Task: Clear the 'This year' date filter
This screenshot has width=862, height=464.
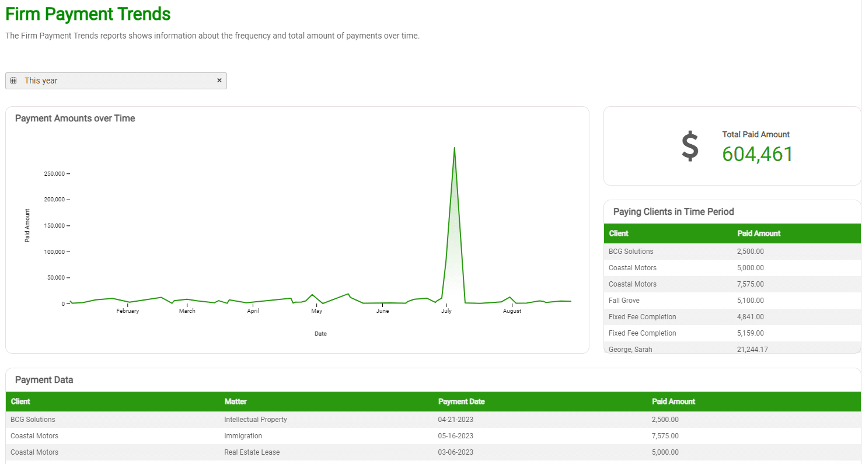Action: click(219, 81)
